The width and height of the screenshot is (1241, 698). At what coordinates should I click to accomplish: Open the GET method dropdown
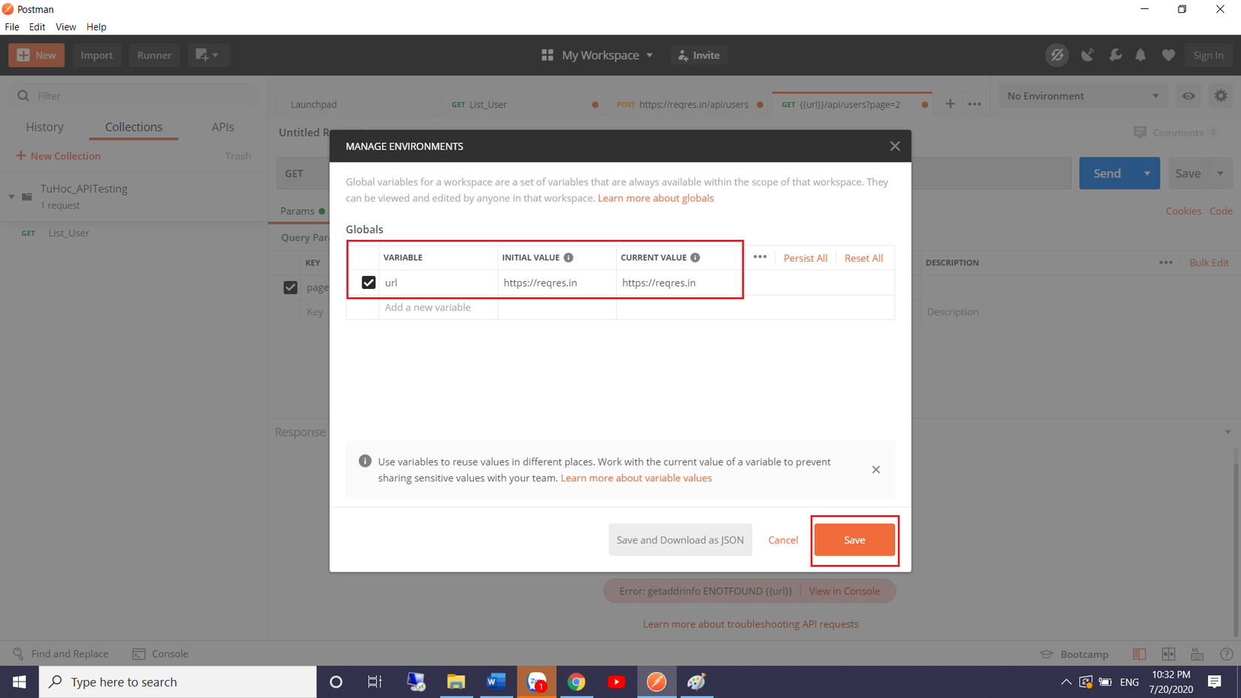point(303,173)
